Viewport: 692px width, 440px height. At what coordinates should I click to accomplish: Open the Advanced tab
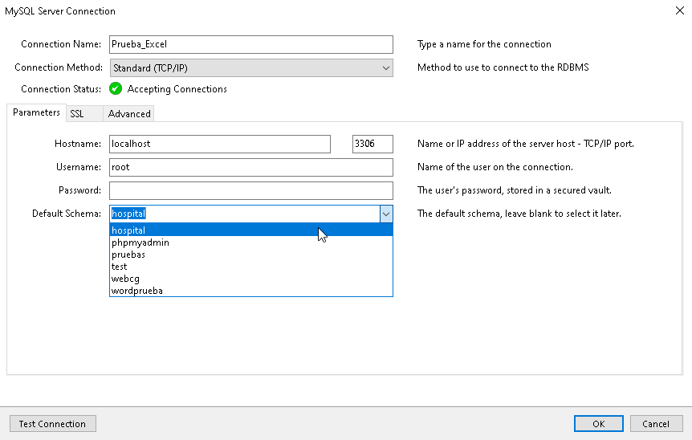[129, 114]
